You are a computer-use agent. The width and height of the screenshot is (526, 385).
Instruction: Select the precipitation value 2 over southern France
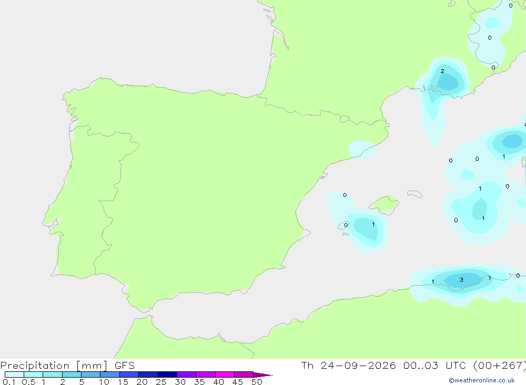[442, 71]
